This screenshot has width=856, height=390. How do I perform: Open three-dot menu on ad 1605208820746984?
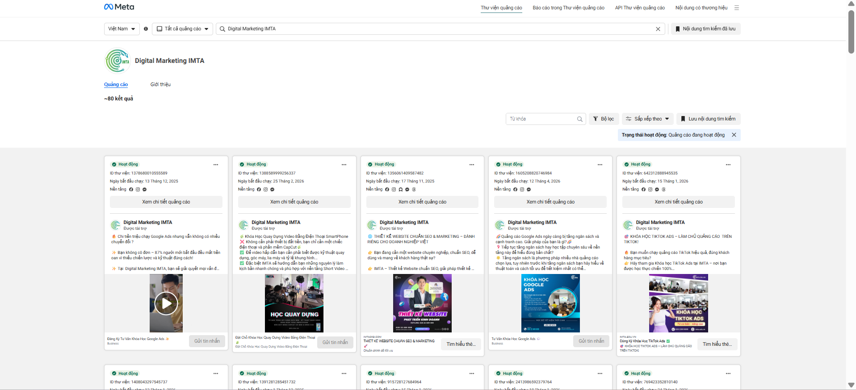tap(600, 165)
